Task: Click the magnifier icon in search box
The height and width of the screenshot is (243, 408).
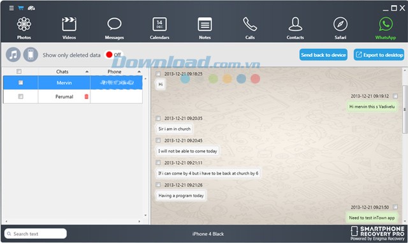Action: click(9, 234)
